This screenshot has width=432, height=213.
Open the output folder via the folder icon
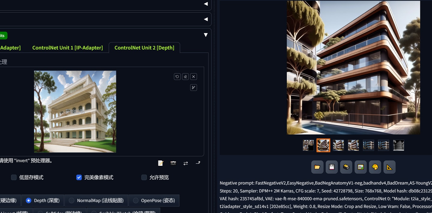pos(317,167)
